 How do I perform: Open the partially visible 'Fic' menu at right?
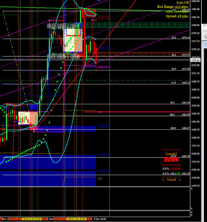[205, 31]
